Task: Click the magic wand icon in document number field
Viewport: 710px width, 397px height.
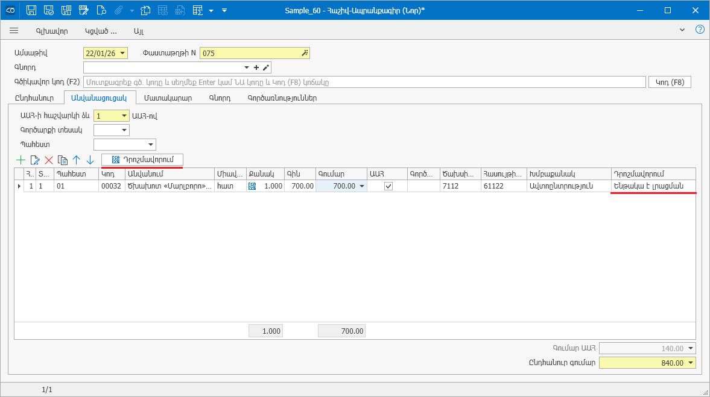Action: click(305, 53)
